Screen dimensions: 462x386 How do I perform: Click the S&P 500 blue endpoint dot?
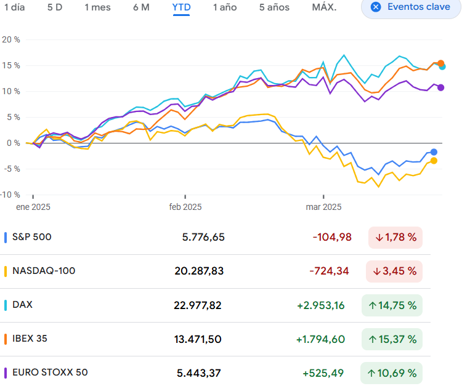[x=434, y=152]
